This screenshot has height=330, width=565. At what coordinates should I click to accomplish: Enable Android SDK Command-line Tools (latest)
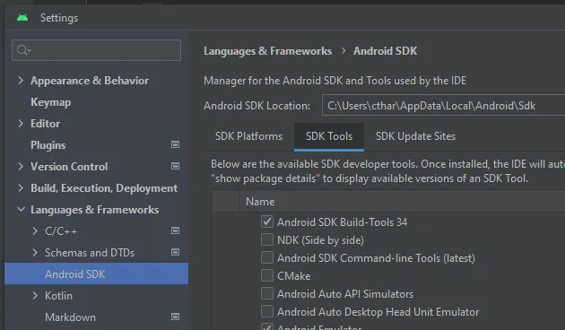[x=267, y=257]
